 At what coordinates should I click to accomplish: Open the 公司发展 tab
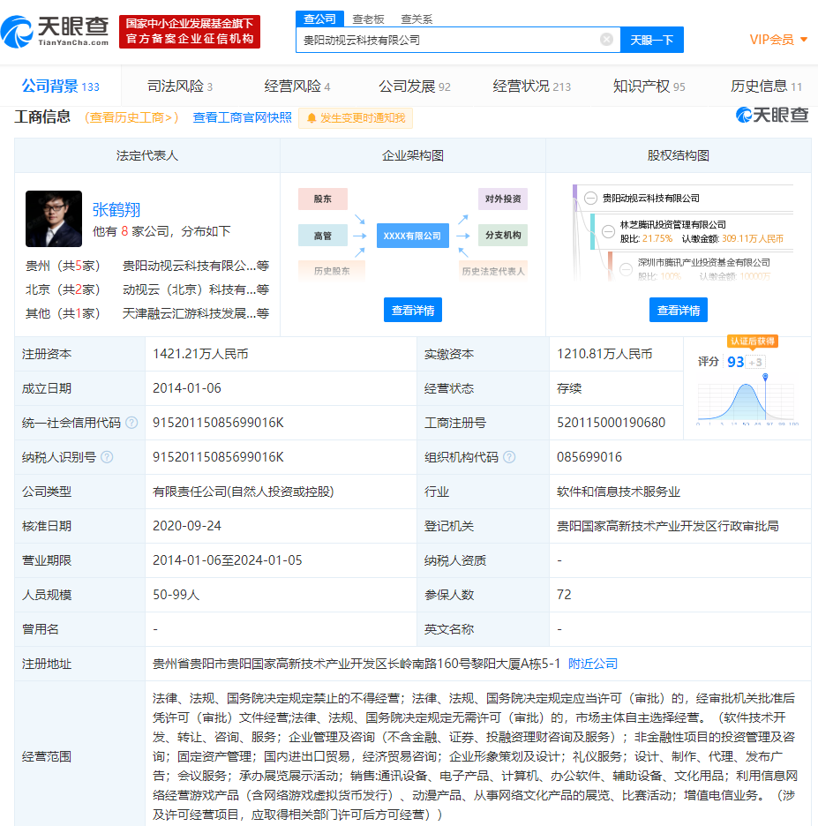415,86
